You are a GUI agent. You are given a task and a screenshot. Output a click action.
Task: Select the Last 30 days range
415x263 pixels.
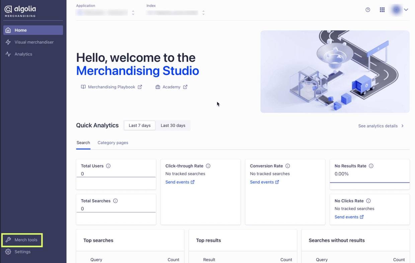pos(173,125)
